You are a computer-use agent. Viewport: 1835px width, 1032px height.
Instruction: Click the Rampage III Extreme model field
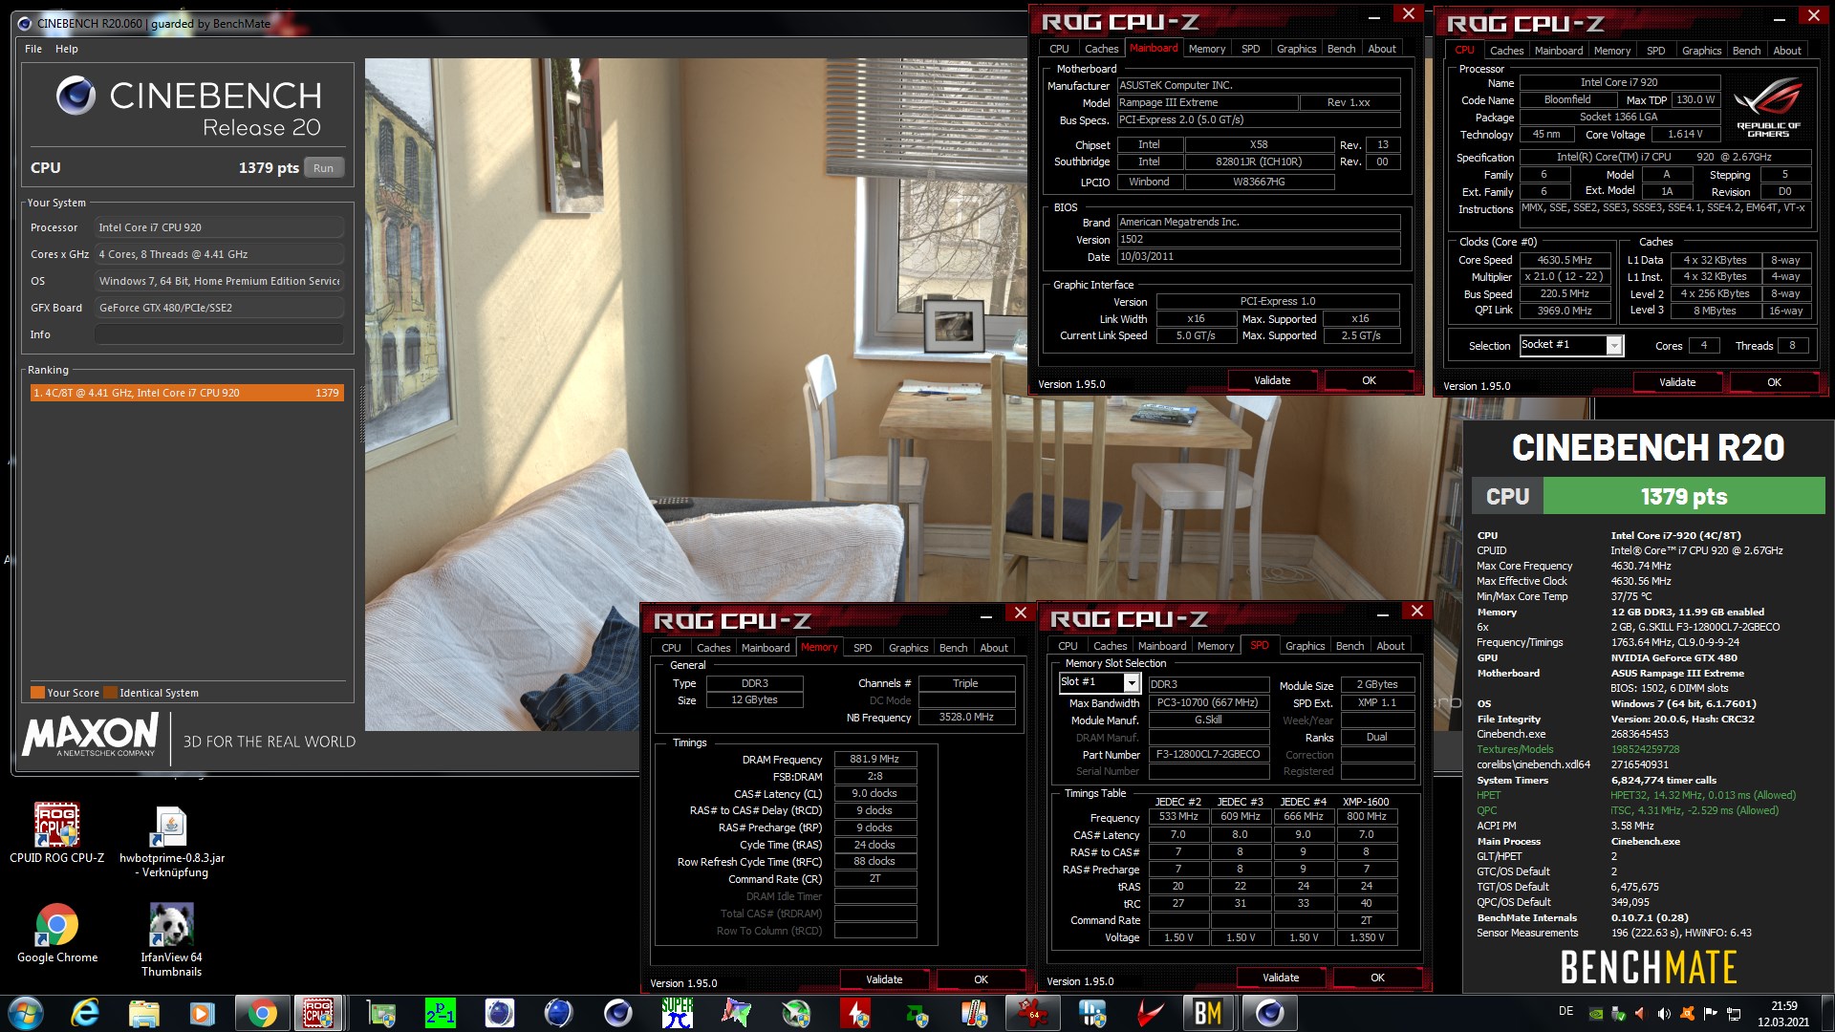(1207, 102)
